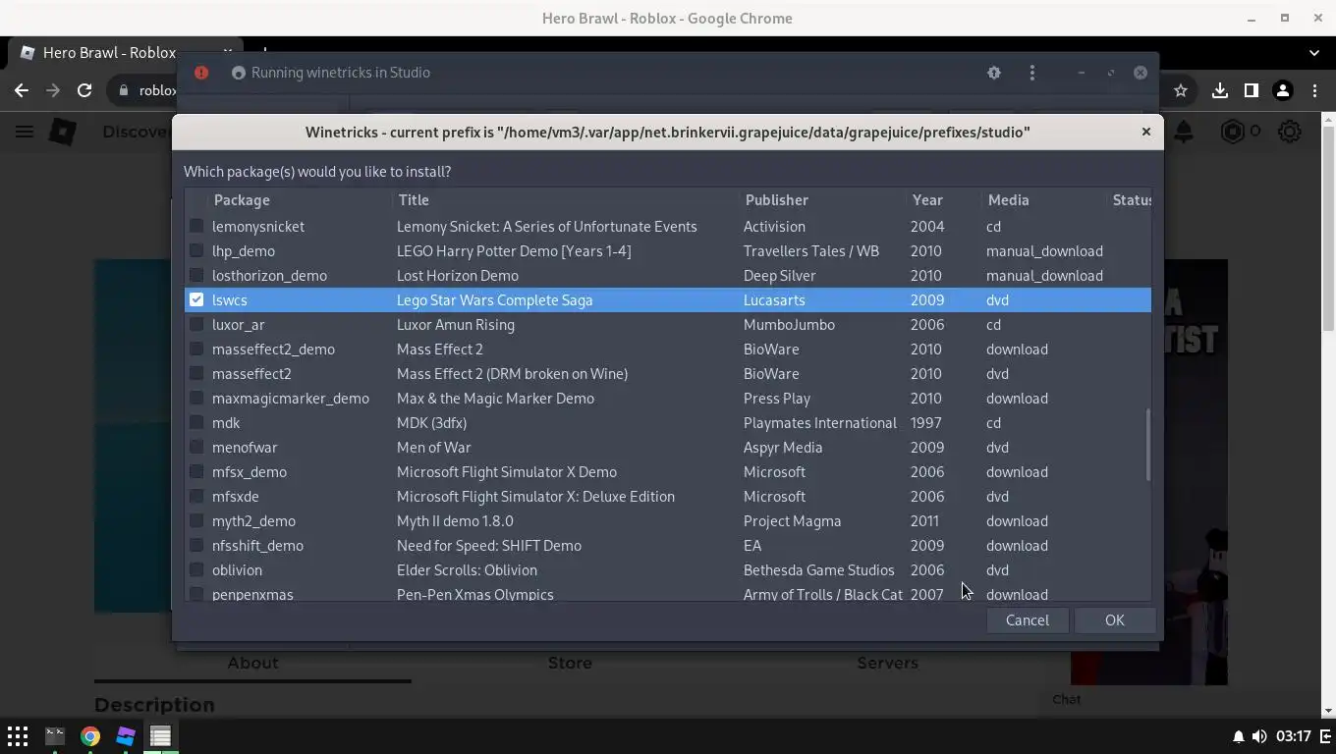The image size is (1336, 754).
Task: Select Microsoft Flight Simulator X: Deluxe Edition row
Action: [x=668, y=497]
